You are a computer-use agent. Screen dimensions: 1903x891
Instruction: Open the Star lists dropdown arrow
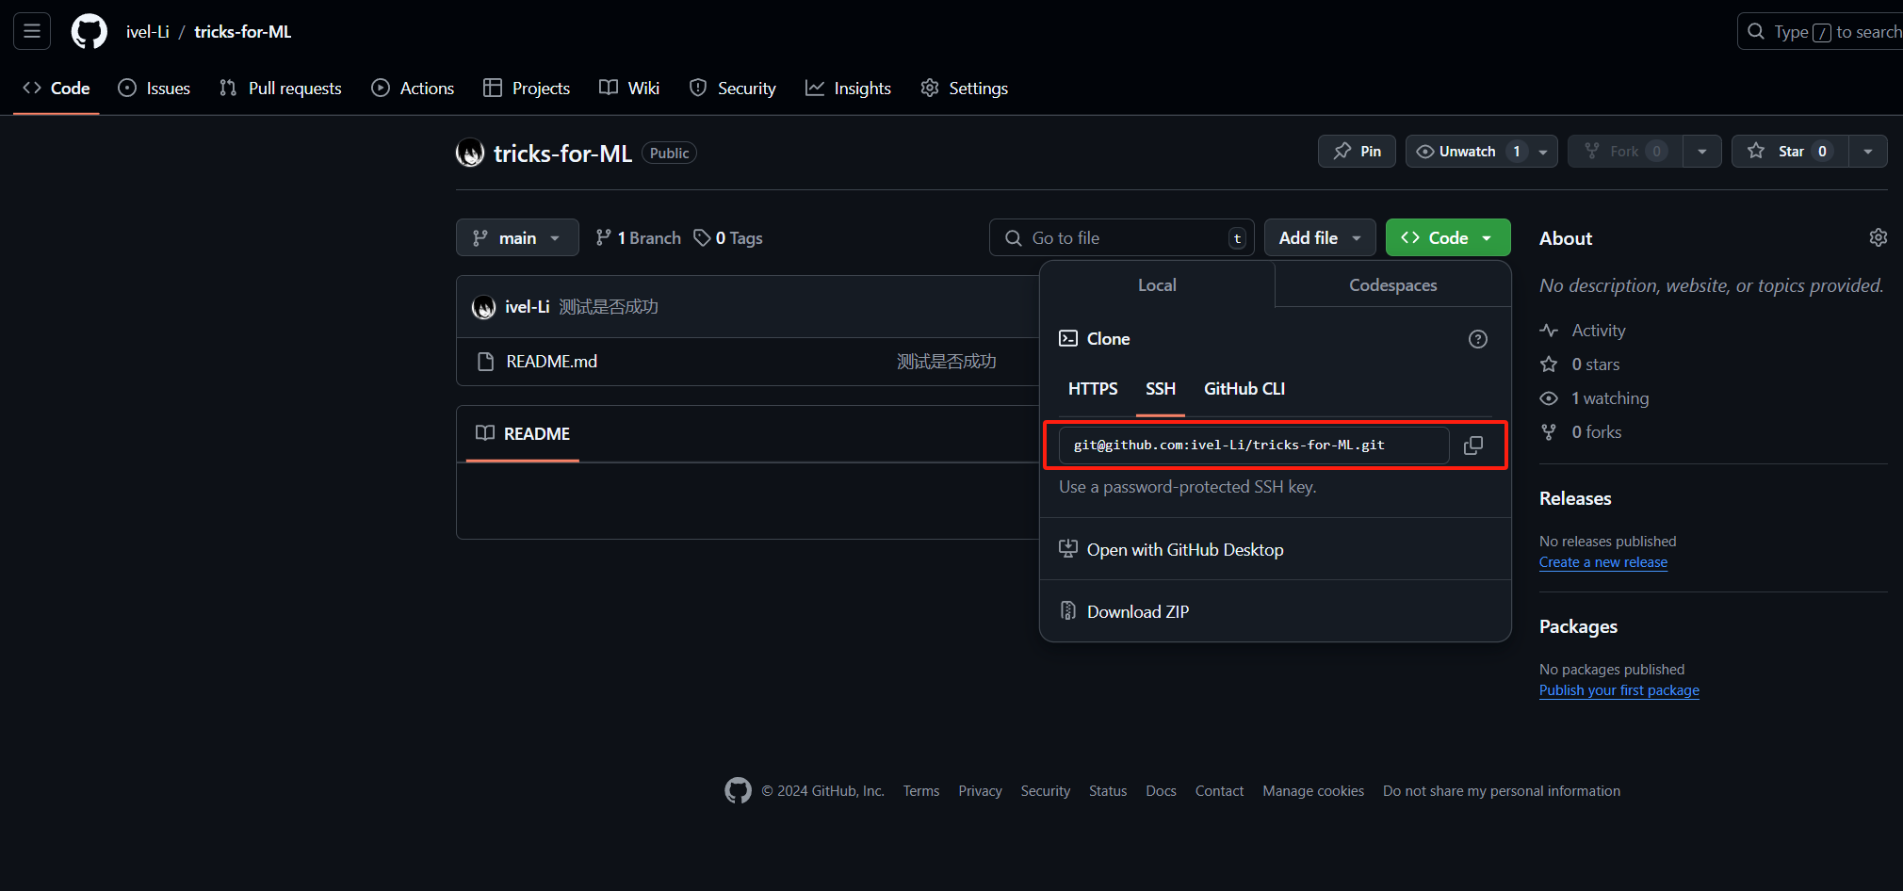pos(1868,152)
